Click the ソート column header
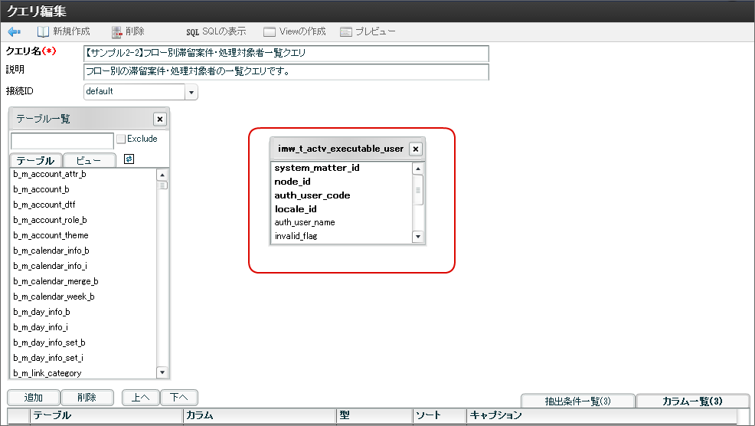The width and height of the screenshot is (755, 426). (x=440, y=415)
